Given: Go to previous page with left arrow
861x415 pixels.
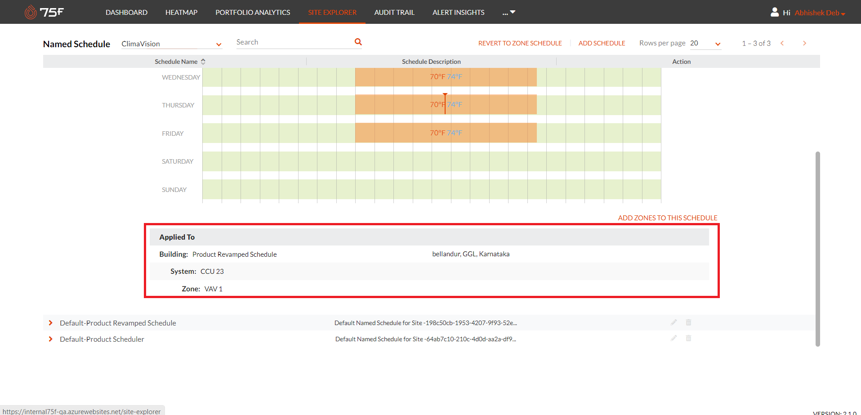Looking at the screenshot, I should coord(782,43).
